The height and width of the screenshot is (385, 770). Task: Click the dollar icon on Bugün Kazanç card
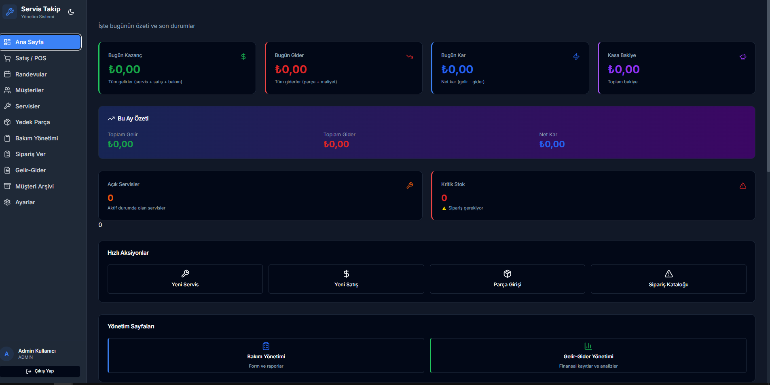click(x=243, y=57)
